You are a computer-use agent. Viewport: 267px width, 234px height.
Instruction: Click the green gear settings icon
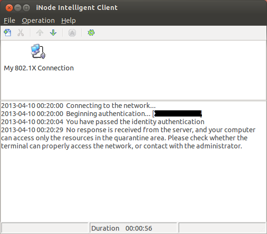coord(91,32)
